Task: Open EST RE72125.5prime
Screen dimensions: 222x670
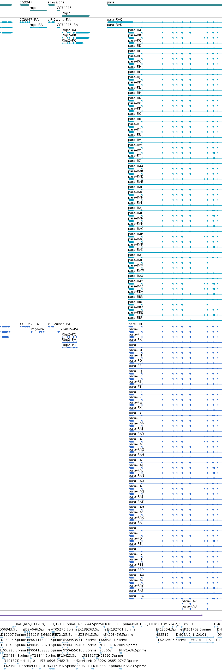Action: click(66, 635)
